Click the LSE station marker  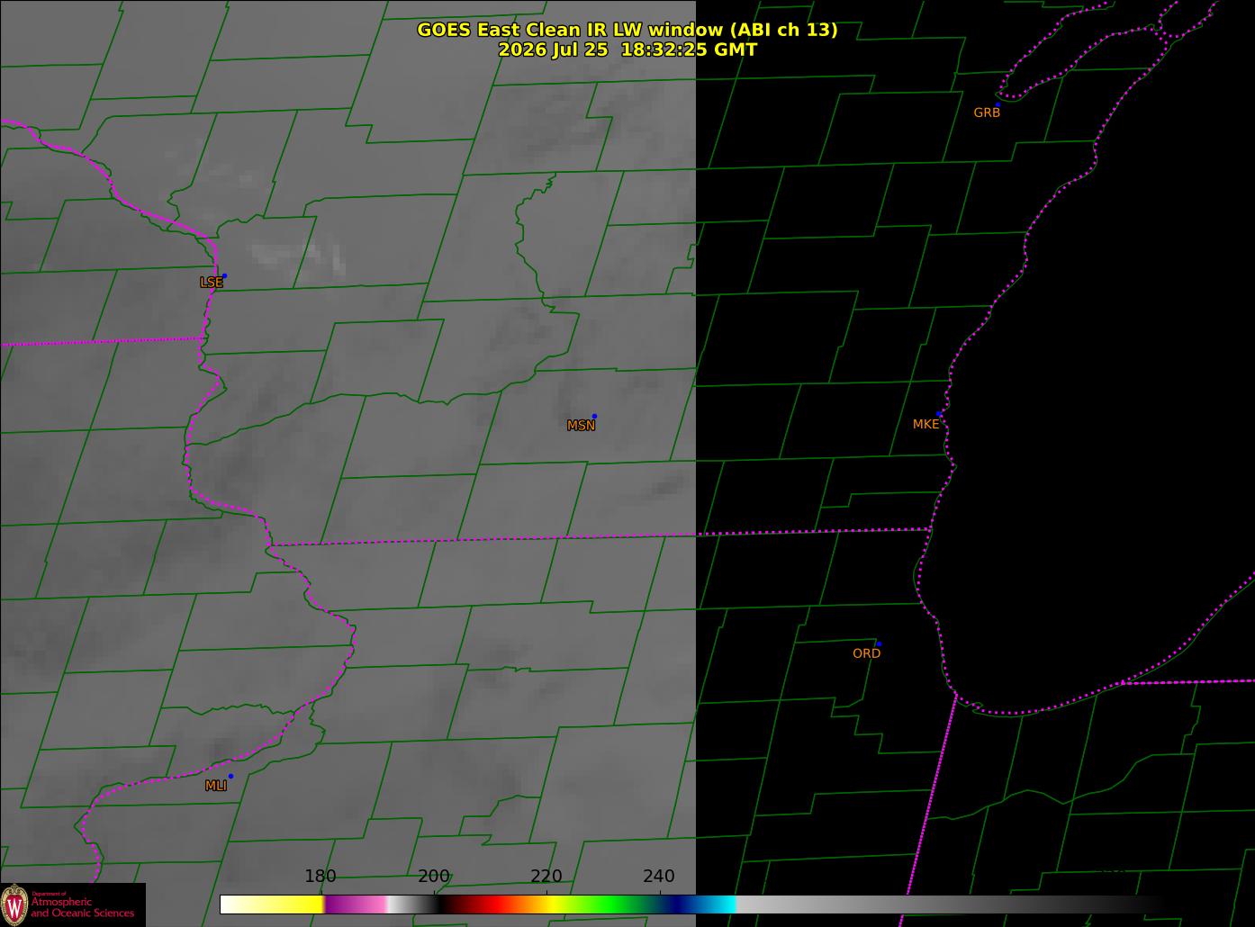coord(224,275)
